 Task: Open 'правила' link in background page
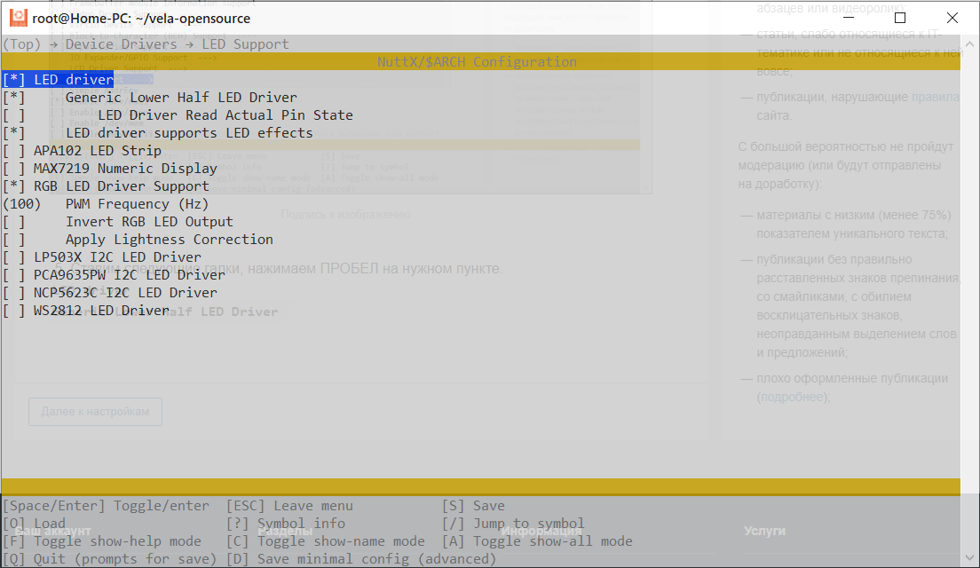[x=935, y=97]
